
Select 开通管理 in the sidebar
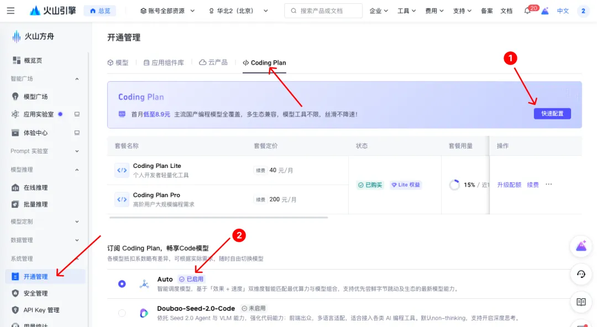45,276
